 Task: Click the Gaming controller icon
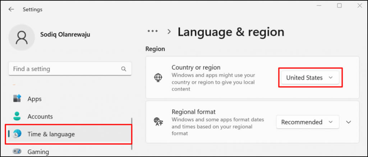click(x=17, y=151)
